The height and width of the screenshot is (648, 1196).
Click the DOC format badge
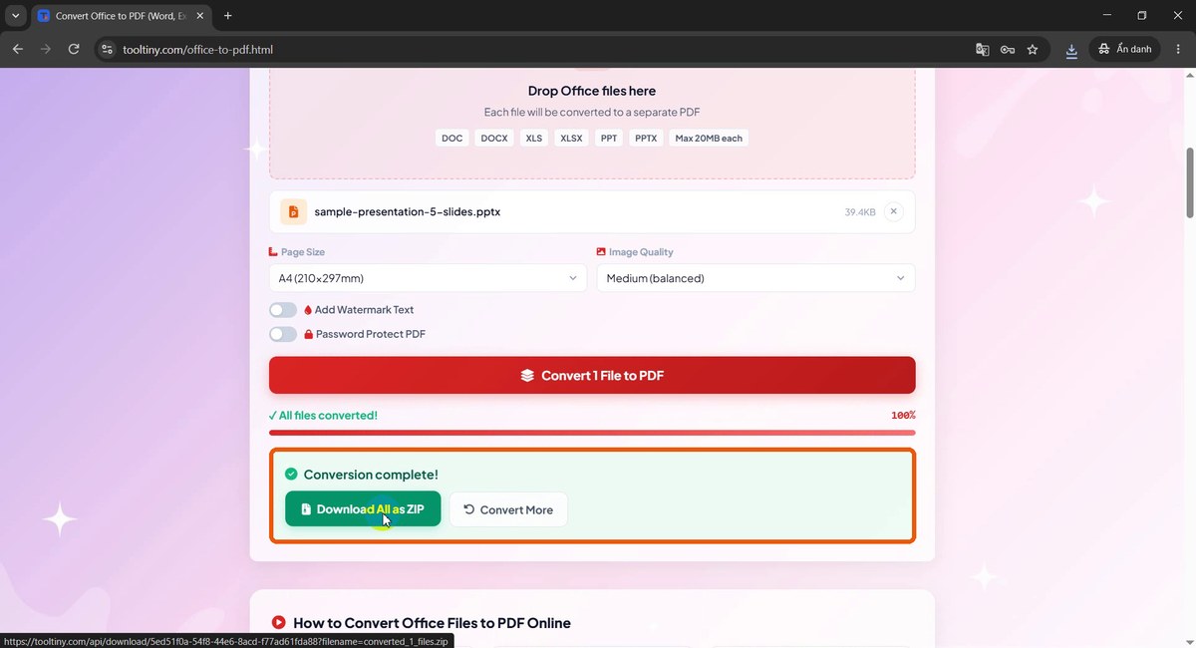452,138
